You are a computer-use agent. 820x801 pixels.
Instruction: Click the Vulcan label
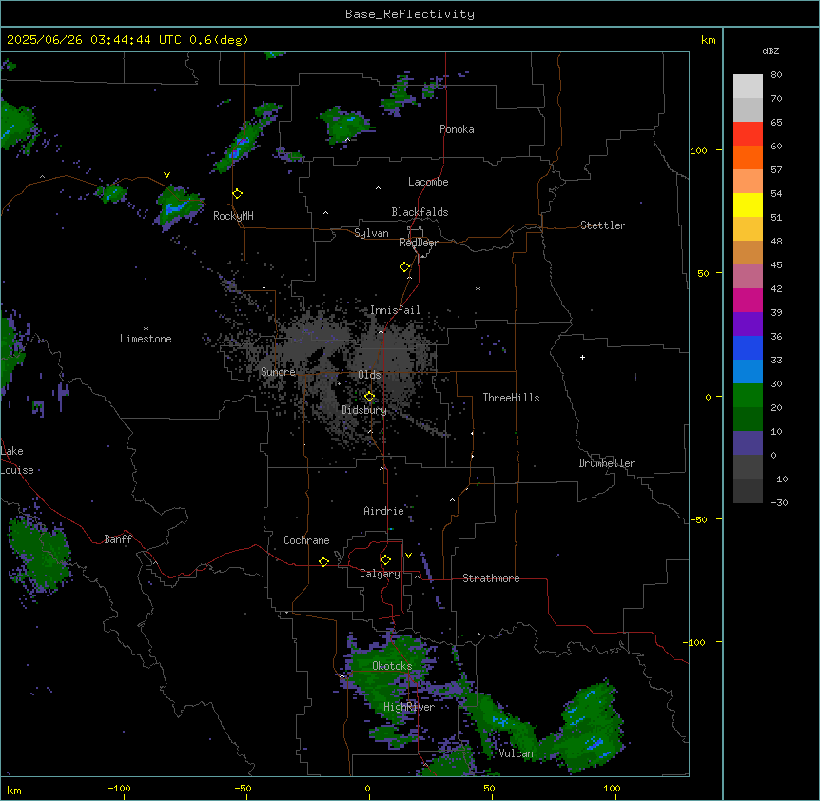(x=516, y=753)
